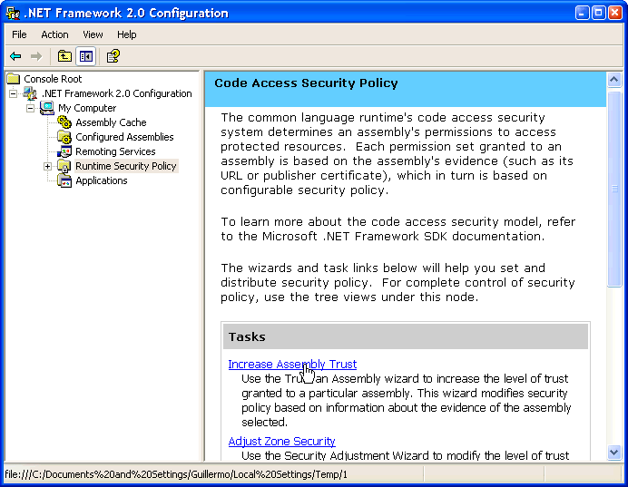Click the status bar file path text
Viewport: 628px width, 487px height.
(x=176, y=474)
